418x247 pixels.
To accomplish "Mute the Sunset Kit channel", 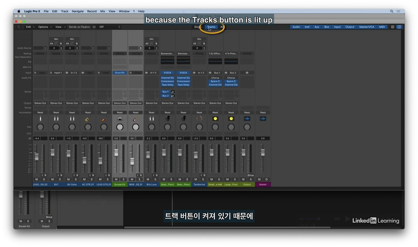I will [116, 179].
